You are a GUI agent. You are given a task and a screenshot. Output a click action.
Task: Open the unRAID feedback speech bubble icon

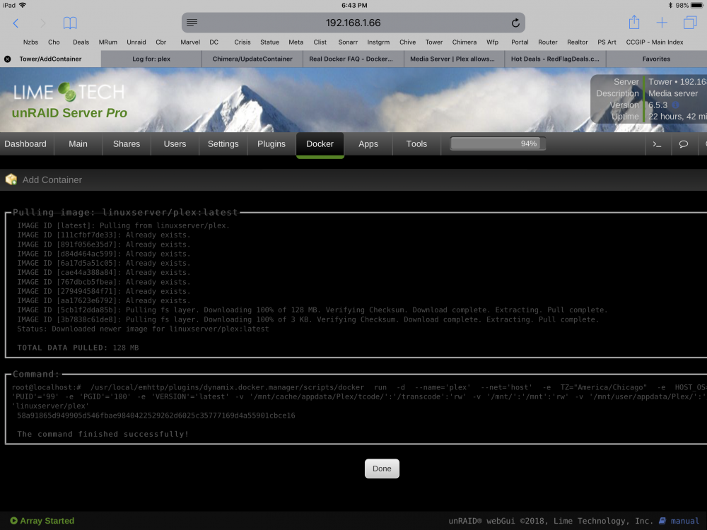pos(684,144)
